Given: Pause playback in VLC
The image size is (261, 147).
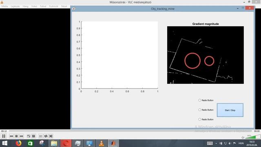Looking at the screenshot, I should click(x=4, y=136).
